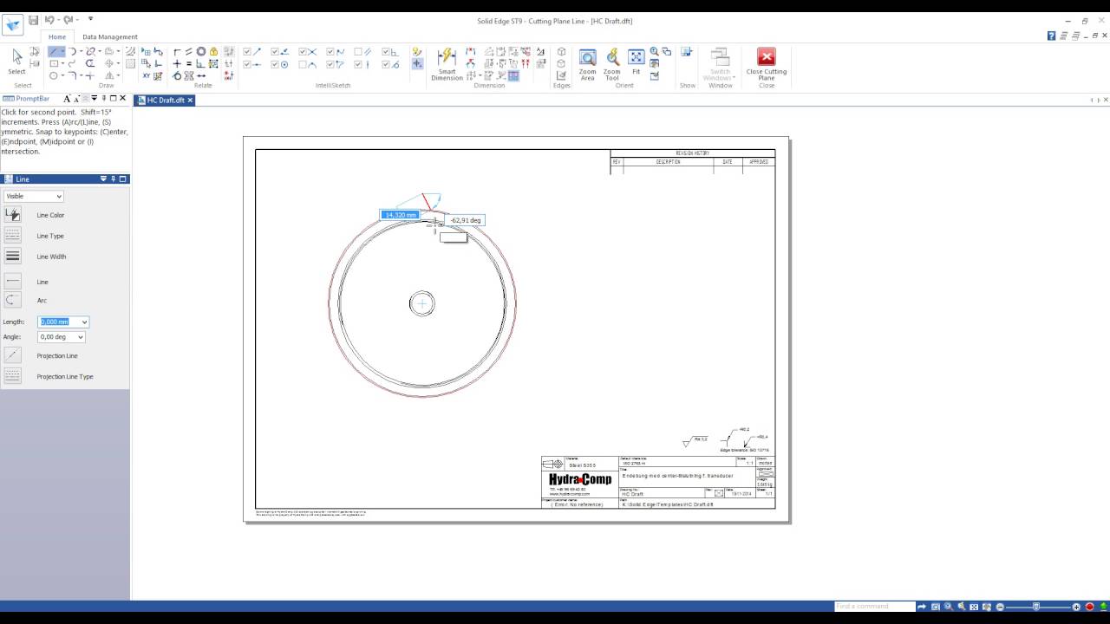Click the Select arrow tool
Viewport: 1110px width, 624px height.
[16, 62]
